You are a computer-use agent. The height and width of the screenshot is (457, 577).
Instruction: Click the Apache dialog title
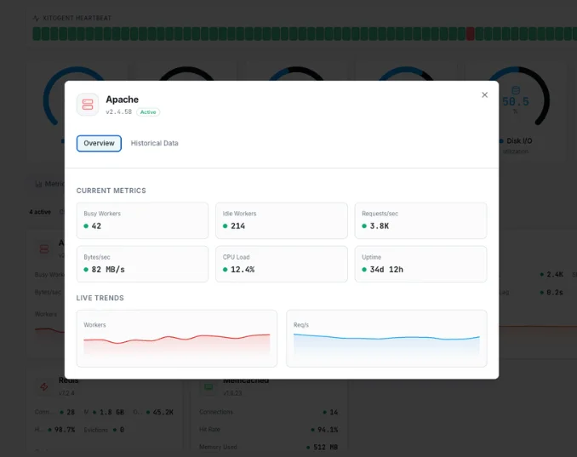tap(123, 100)
